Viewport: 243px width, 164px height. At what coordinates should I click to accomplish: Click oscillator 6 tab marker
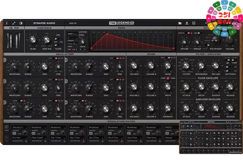(x=66, y=102)
